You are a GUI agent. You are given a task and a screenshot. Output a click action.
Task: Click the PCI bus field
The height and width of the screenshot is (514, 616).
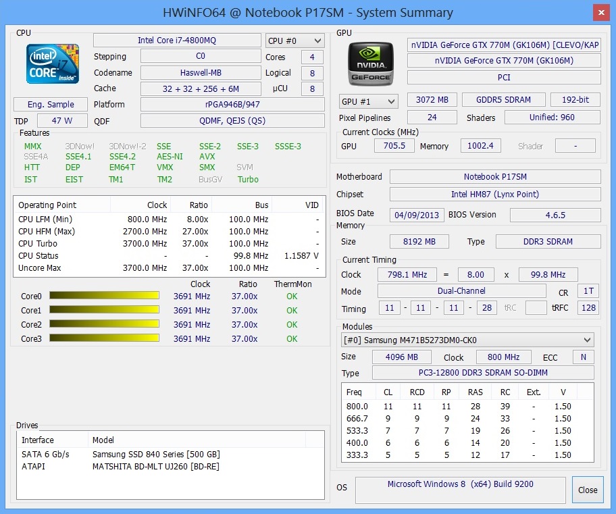504,78
